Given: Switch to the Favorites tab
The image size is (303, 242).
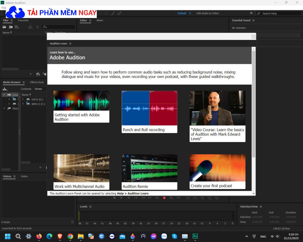Looking at the screenshot, I should (x=23, y=20).
